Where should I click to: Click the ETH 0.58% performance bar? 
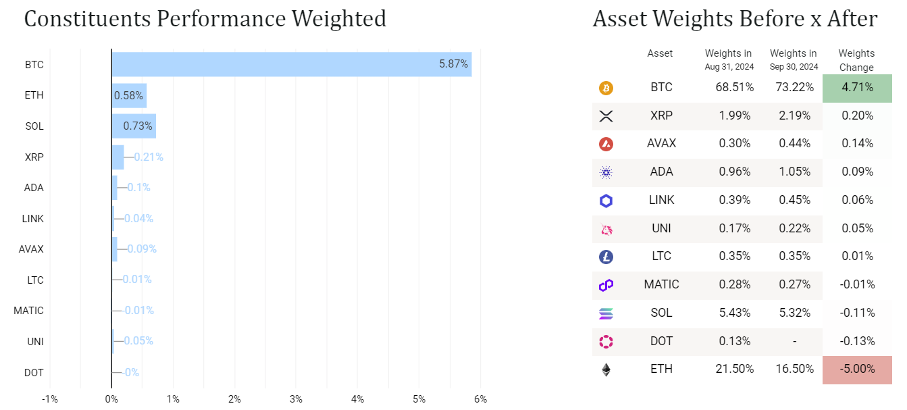[129, 96]
